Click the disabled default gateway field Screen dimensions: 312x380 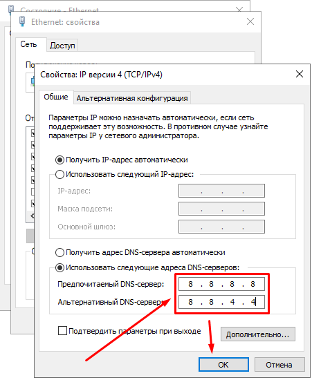pyautogui.click(x=221, y=227)
